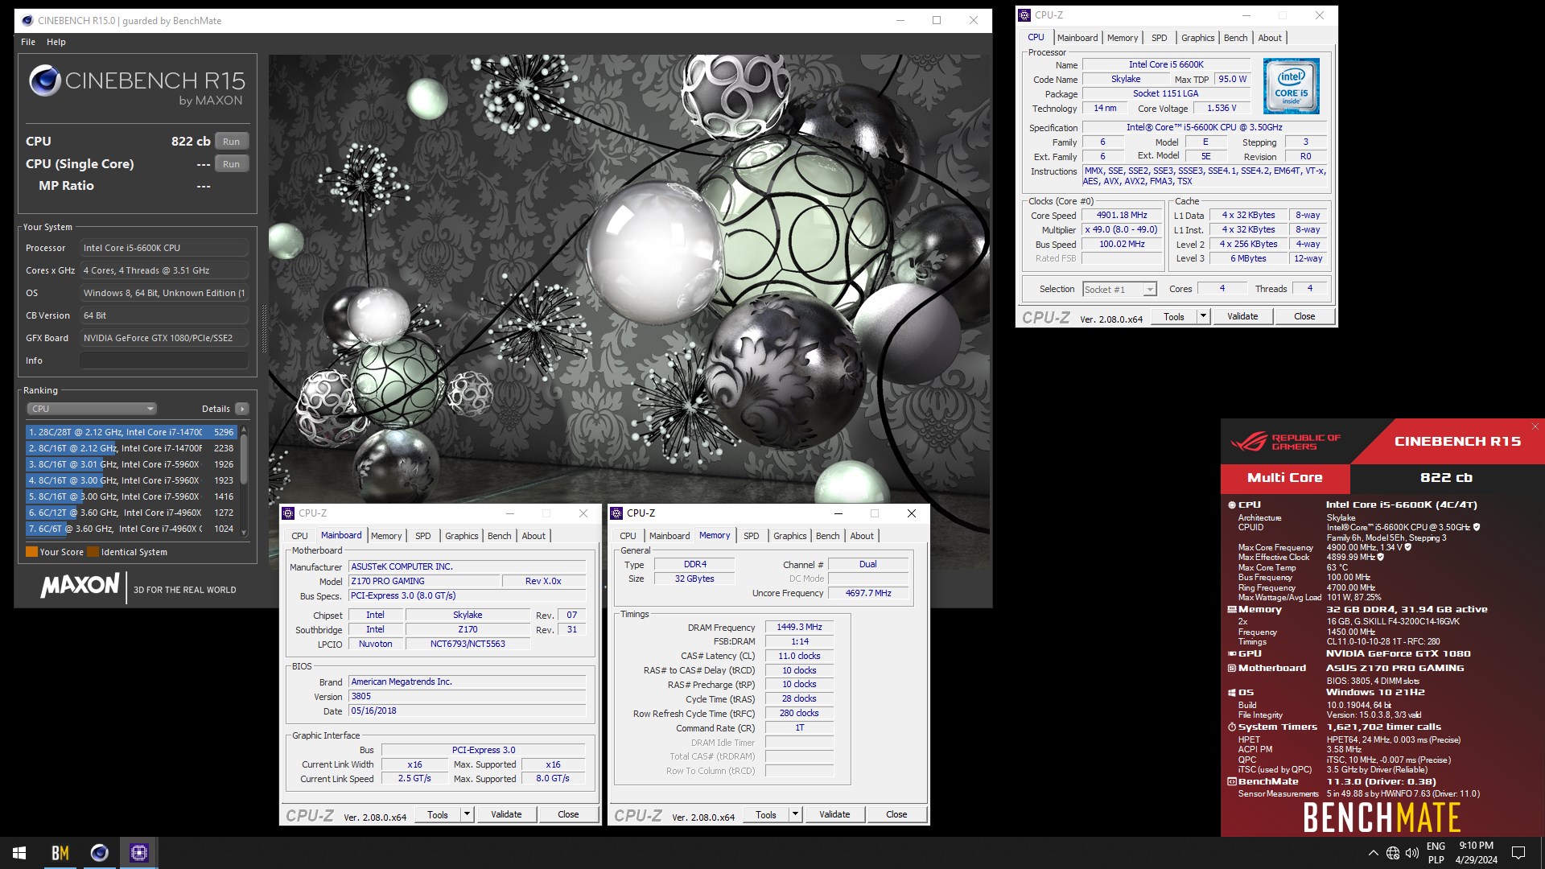The width and height of the screenshot is (1545, 869).
Task: Open volume speaker tray icon
Action: [x=1412, y=853]
